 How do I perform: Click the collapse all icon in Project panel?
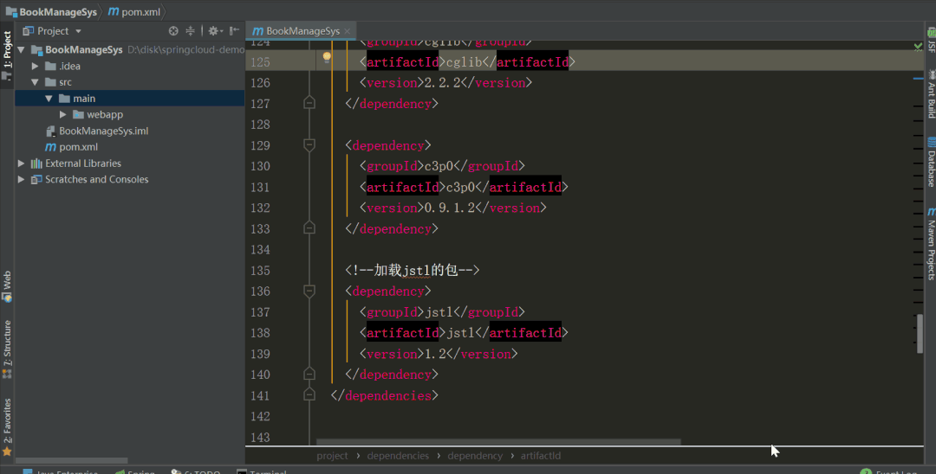coord(190,31)
